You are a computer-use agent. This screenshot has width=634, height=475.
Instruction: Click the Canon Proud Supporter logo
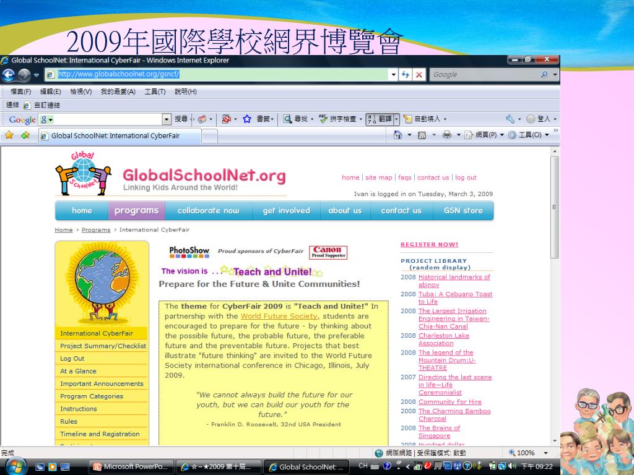(328, 252)
